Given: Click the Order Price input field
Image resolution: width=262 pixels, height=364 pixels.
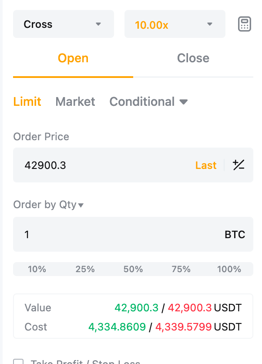Looking at the screenshot, I should (104, 165).
